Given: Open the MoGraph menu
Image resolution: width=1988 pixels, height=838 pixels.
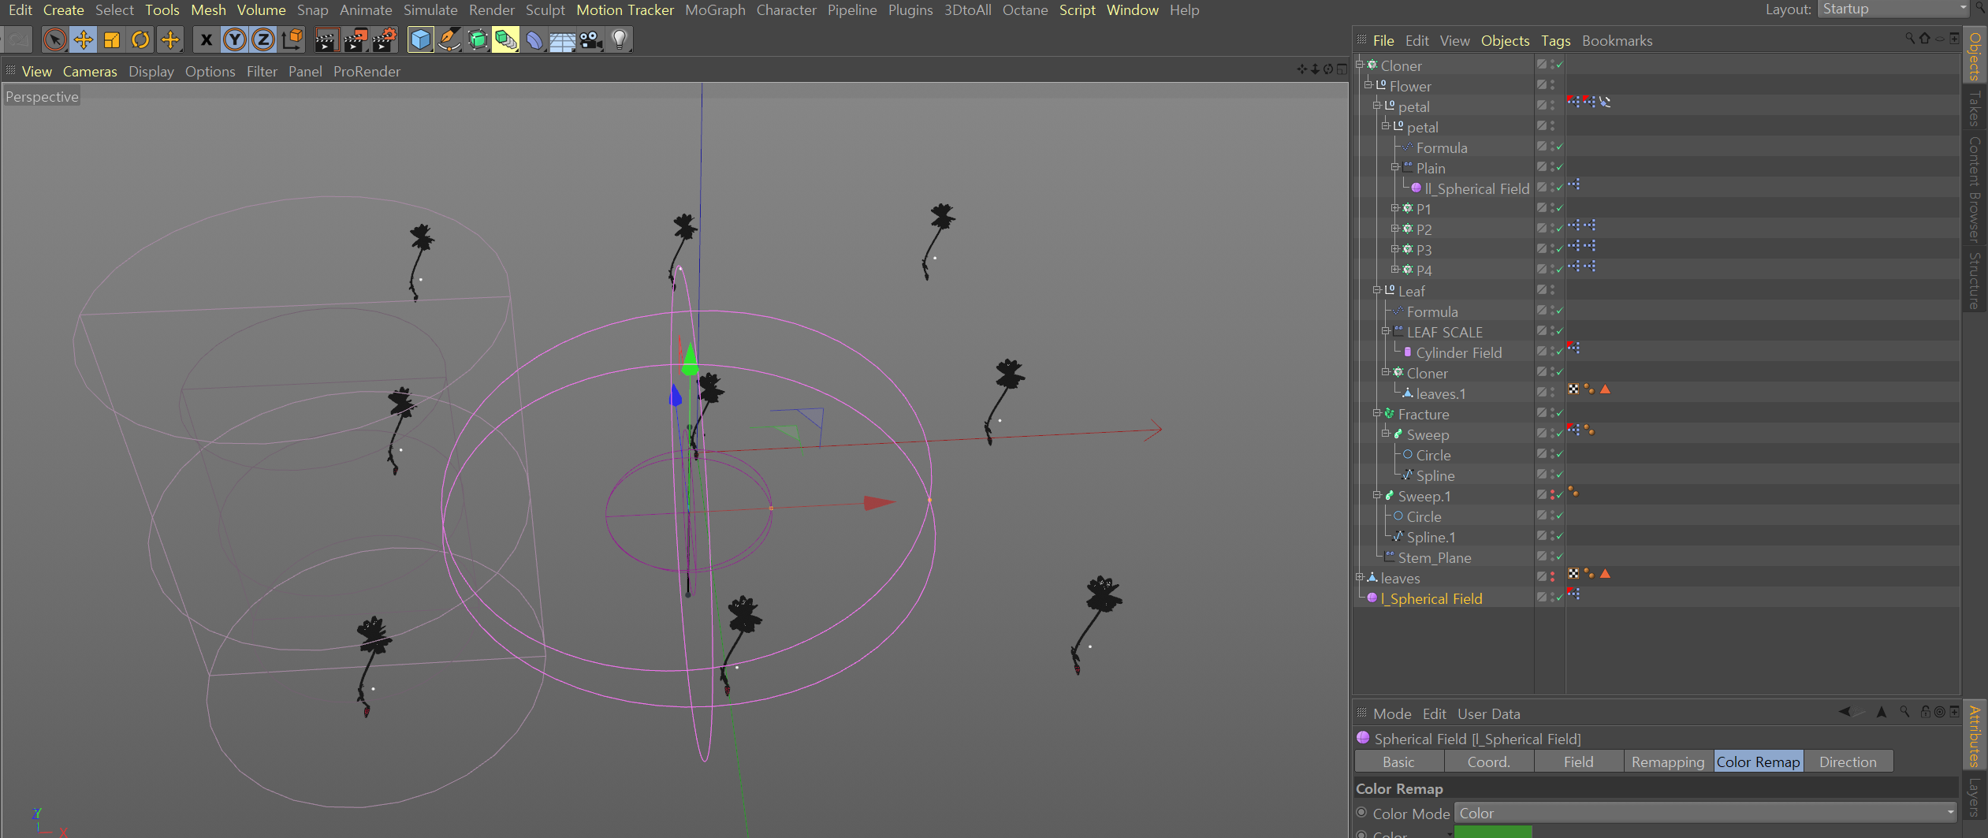Looking at the screenshot, I should pyautogui.click(x=715, y=10).
